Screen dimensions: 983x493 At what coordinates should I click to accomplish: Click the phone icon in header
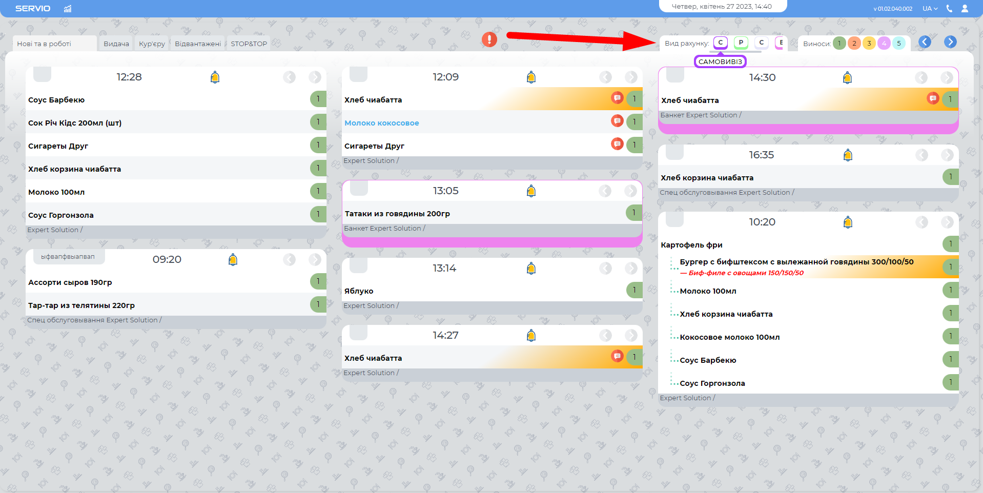tap(949, 9)
